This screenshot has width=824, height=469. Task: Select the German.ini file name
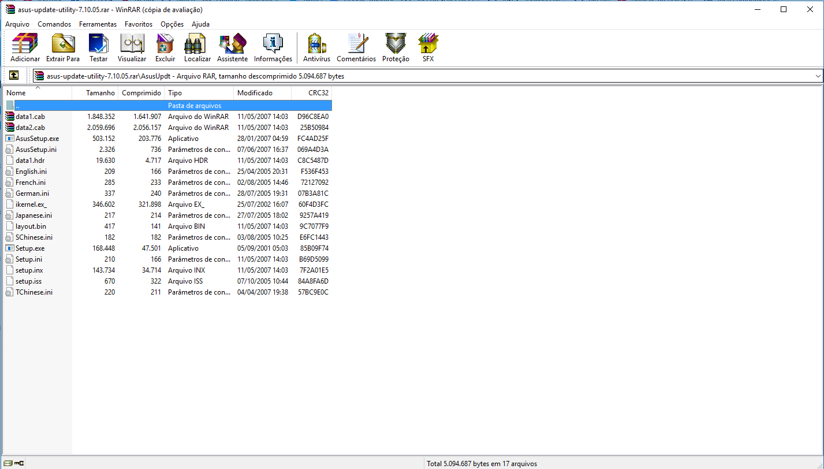pyautogui.click(x=32, y=193)
